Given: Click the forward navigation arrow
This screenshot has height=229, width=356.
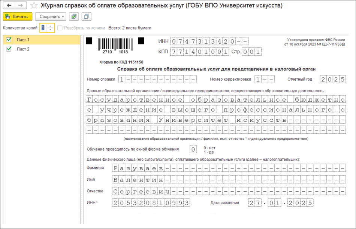Looking at the screenshot, I should [x=20, y=6].
